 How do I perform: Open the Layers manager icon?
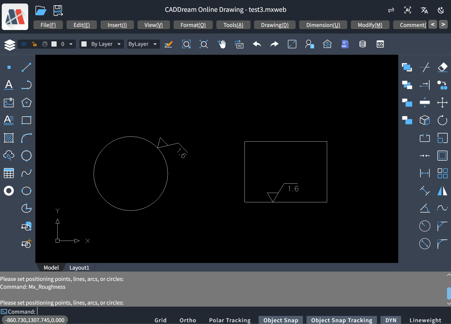point(10,45)
